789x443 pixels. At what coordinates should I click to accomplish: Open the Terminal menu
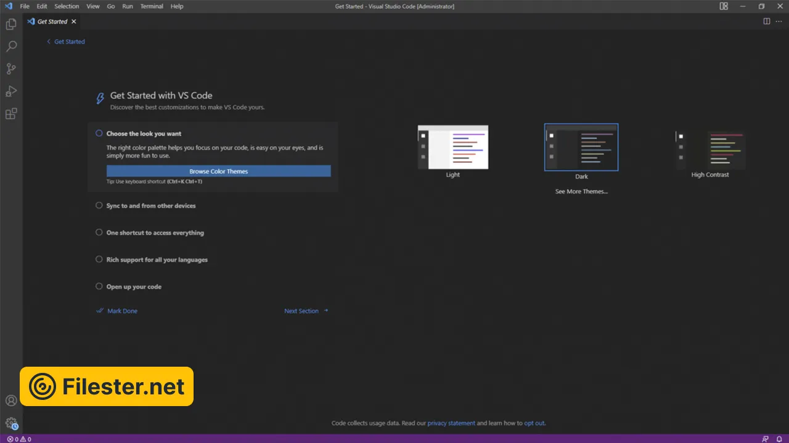point(151,6)
